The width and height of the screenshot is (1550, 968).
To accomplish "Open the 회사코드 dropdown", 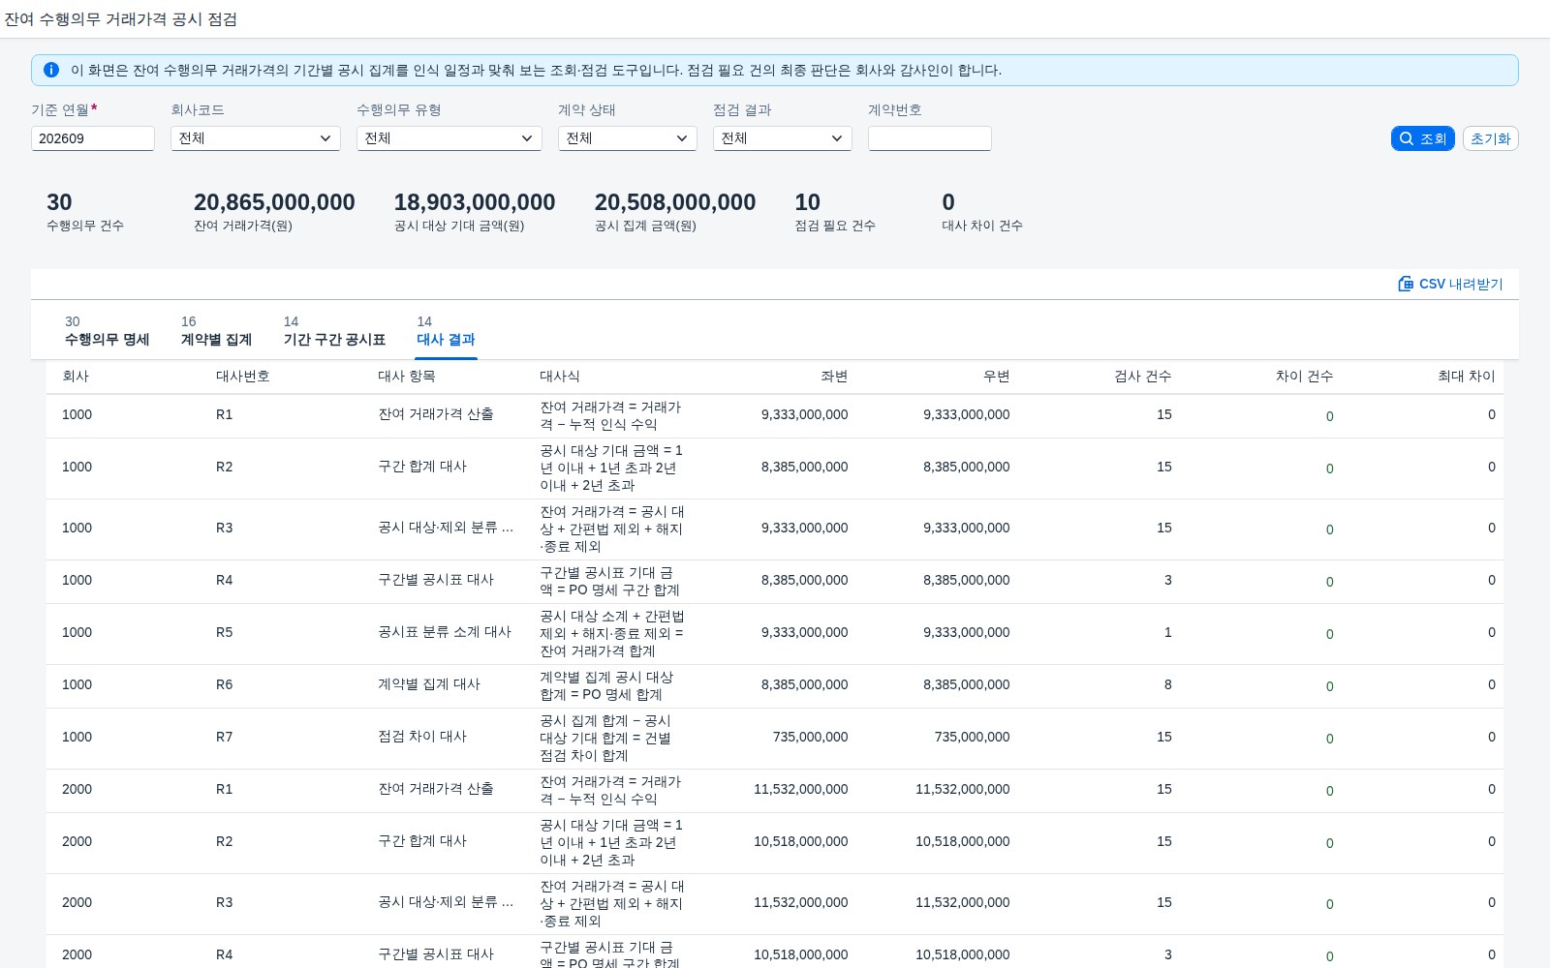I will click(x=256, y=138).
